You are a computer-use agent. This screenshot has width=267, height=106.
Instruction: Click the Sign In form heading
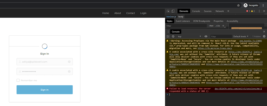pyautogui.click(x=45, y=54)
